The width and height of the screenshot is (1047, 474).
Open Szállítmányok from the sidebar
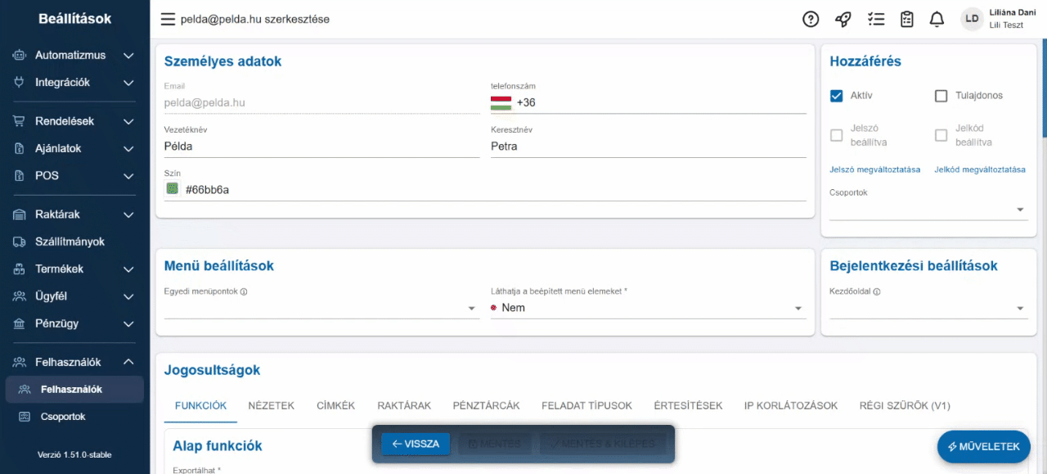[x=70, y=242]
